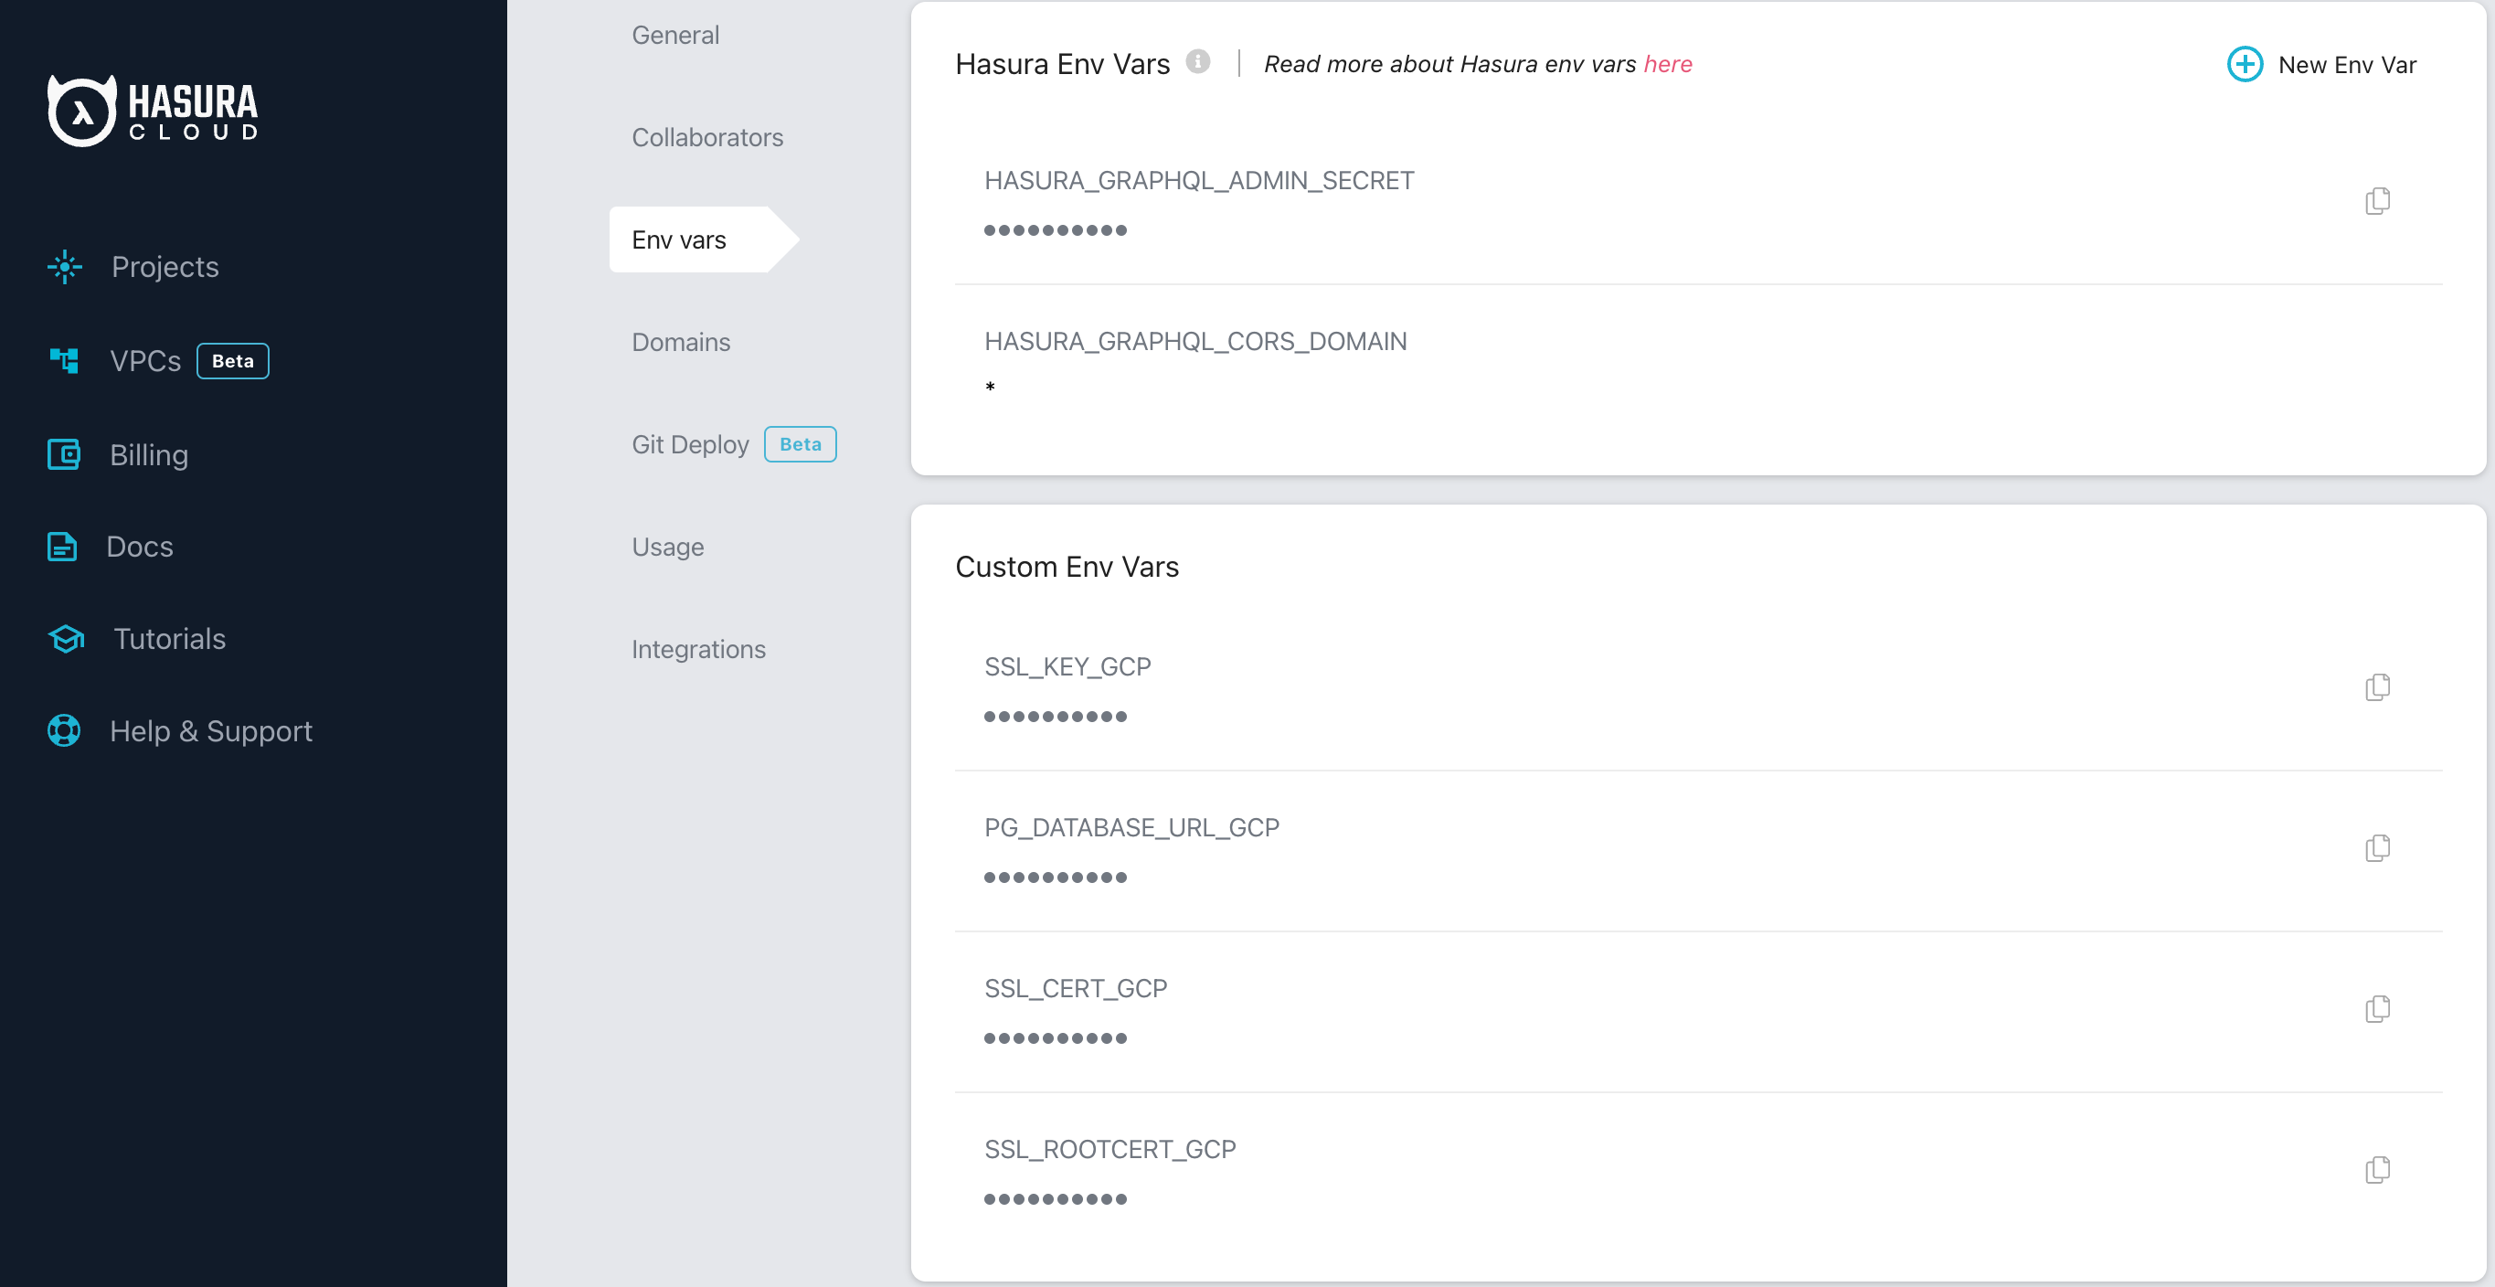
Task: Switch to the Domains tab
Action: click(x=681, y=342)
